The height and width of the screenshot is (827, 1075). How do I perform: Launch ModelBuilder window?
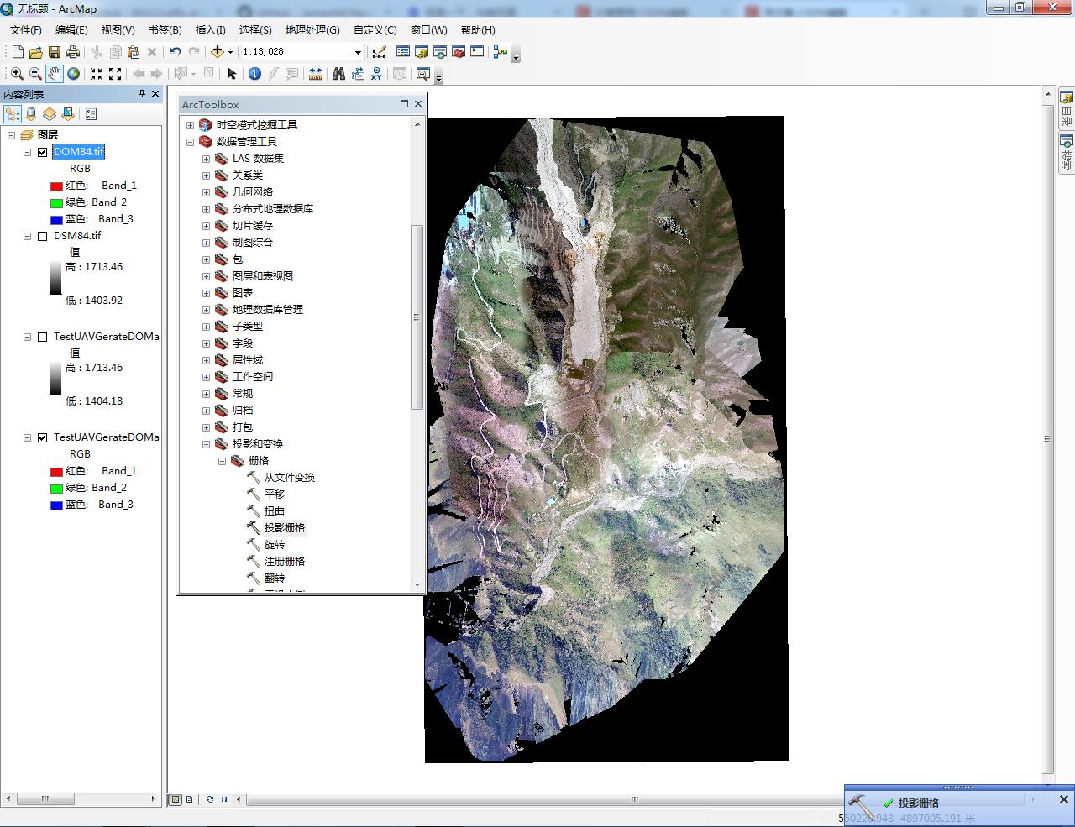coord(501,52)
